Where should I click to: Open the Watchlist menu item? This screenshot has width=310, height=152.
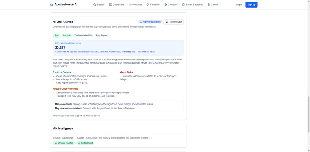135,5
